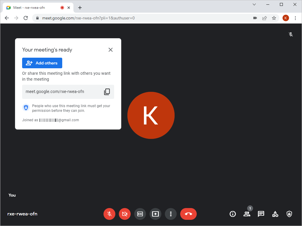Open the Chrome profile menu

285,18
